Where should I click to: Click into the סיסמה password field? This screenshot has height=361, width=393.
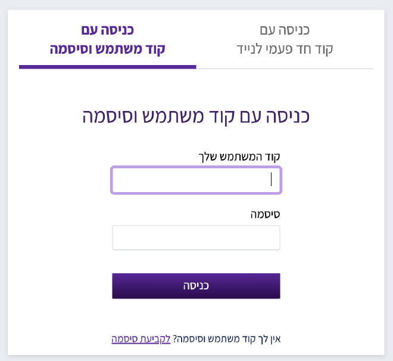point(196,237)
